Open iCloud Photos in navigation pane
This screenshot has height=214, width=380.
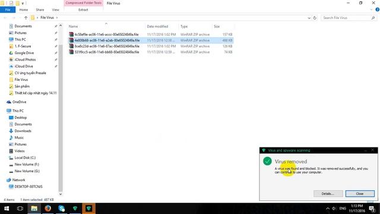coord(25,59)
